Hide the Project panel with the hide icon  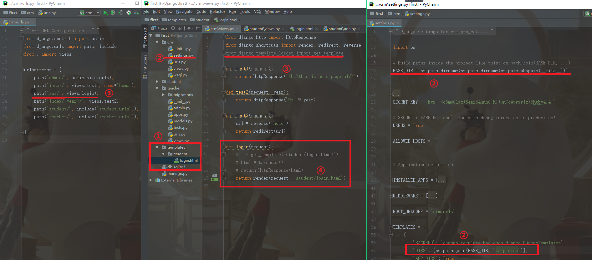pyautogui.click(x=197, y=28)
